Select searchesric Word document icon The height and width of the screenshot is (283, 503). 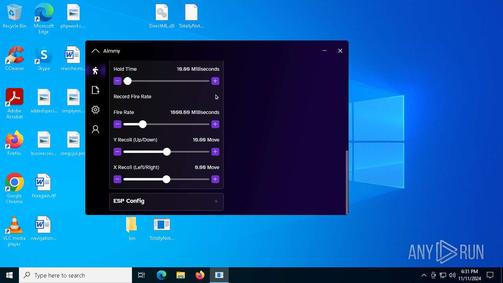coord(73,59)
